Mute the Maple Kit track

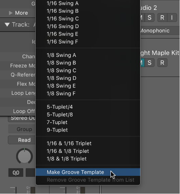(x=142, y=63)
